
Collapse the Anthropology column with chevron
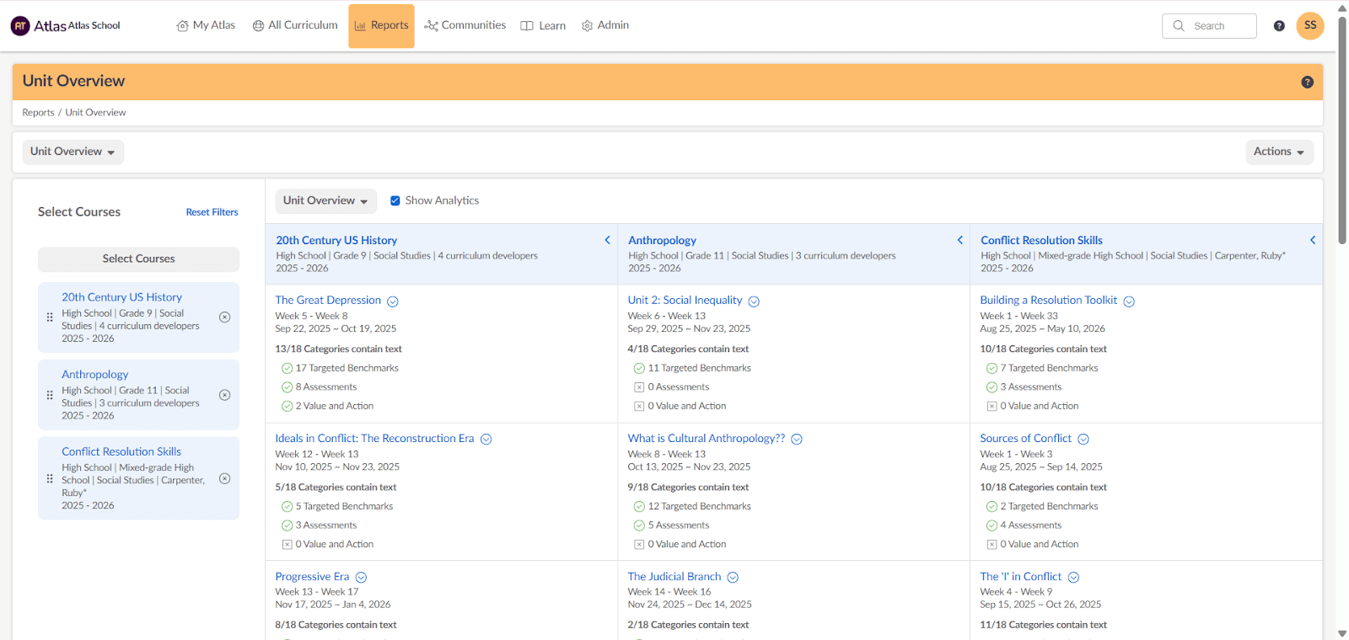pyautogui.click(x=959, y=241)
